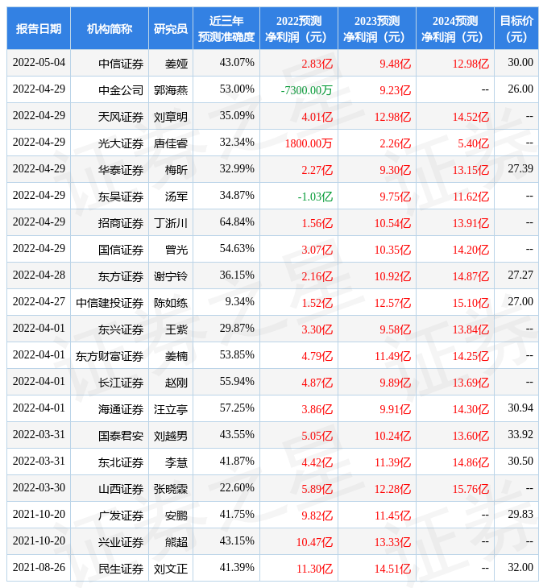The height and width of the screenshot is (588, 539).
Task: Click researcher name 唐佳睿
Action: point(171,143)
